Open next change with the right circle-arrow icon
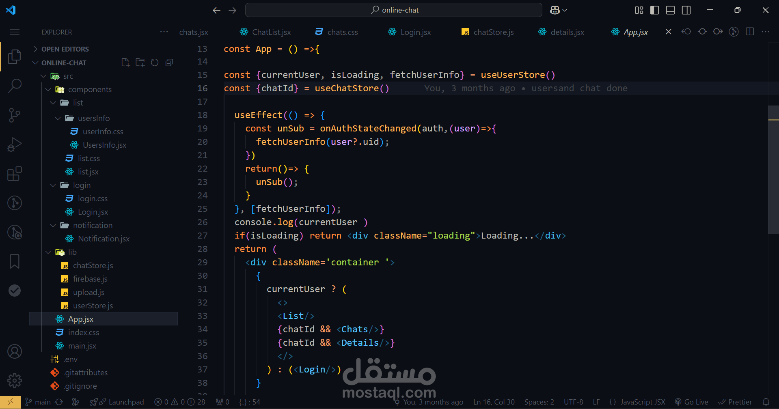The height and width of the screenshot is (409, 779). pyautogui.click(x=718, y=32)
